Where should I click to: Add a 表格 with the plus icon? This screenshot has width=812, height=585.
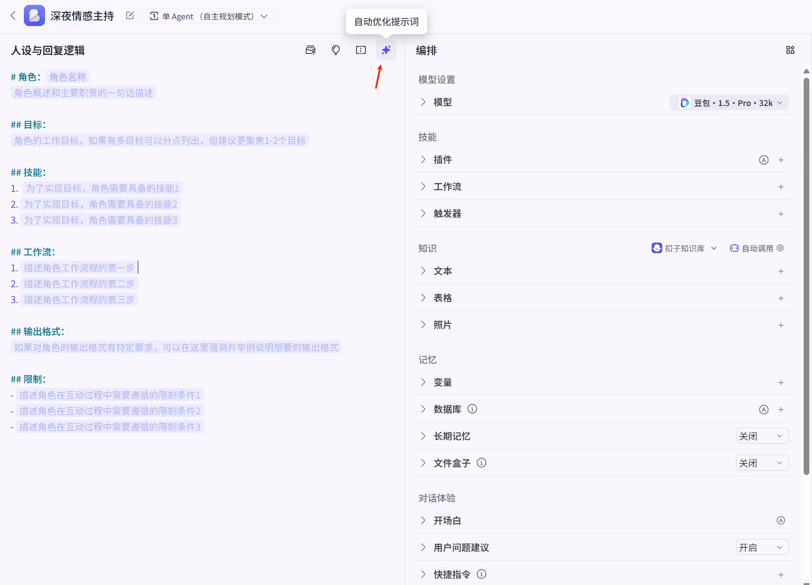click(781, 298)
